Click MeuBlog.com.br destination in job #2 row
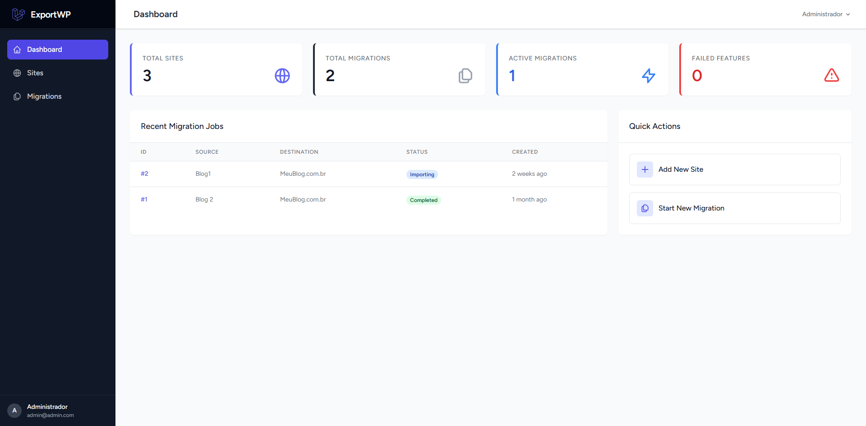The height and width of the screenshot is (426, 866). tap(303, 174)
